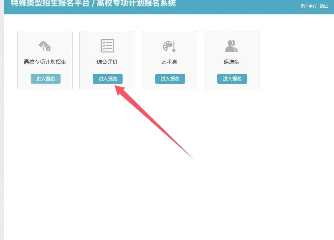Screen dimensions: 334x240
Task: Click 进入报名 under 艺术类
Action: [170, 79]
